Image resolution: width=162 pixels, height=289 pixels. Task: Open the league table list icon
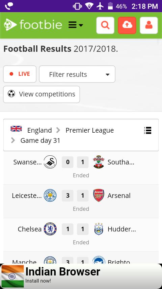coord(148,130)
